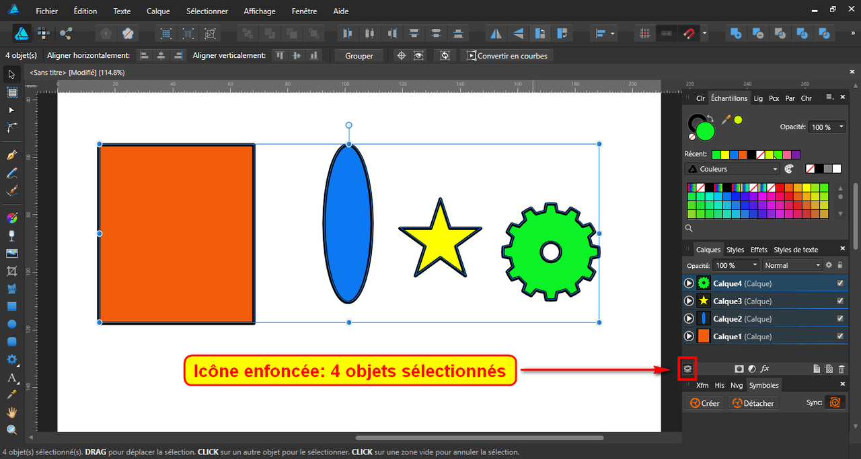The image size is (861, 459).
Task: Select the Ellipse shape tool
Action: [11, 324]
